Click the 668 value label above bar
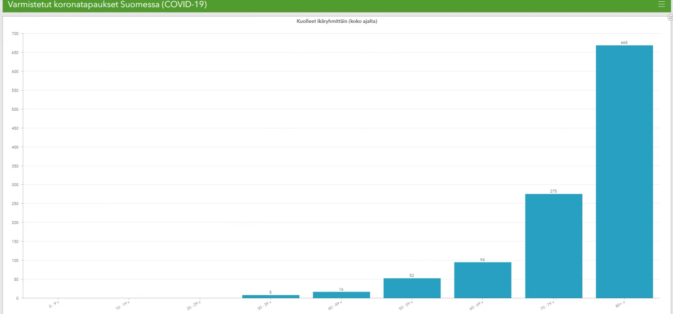 624,43
